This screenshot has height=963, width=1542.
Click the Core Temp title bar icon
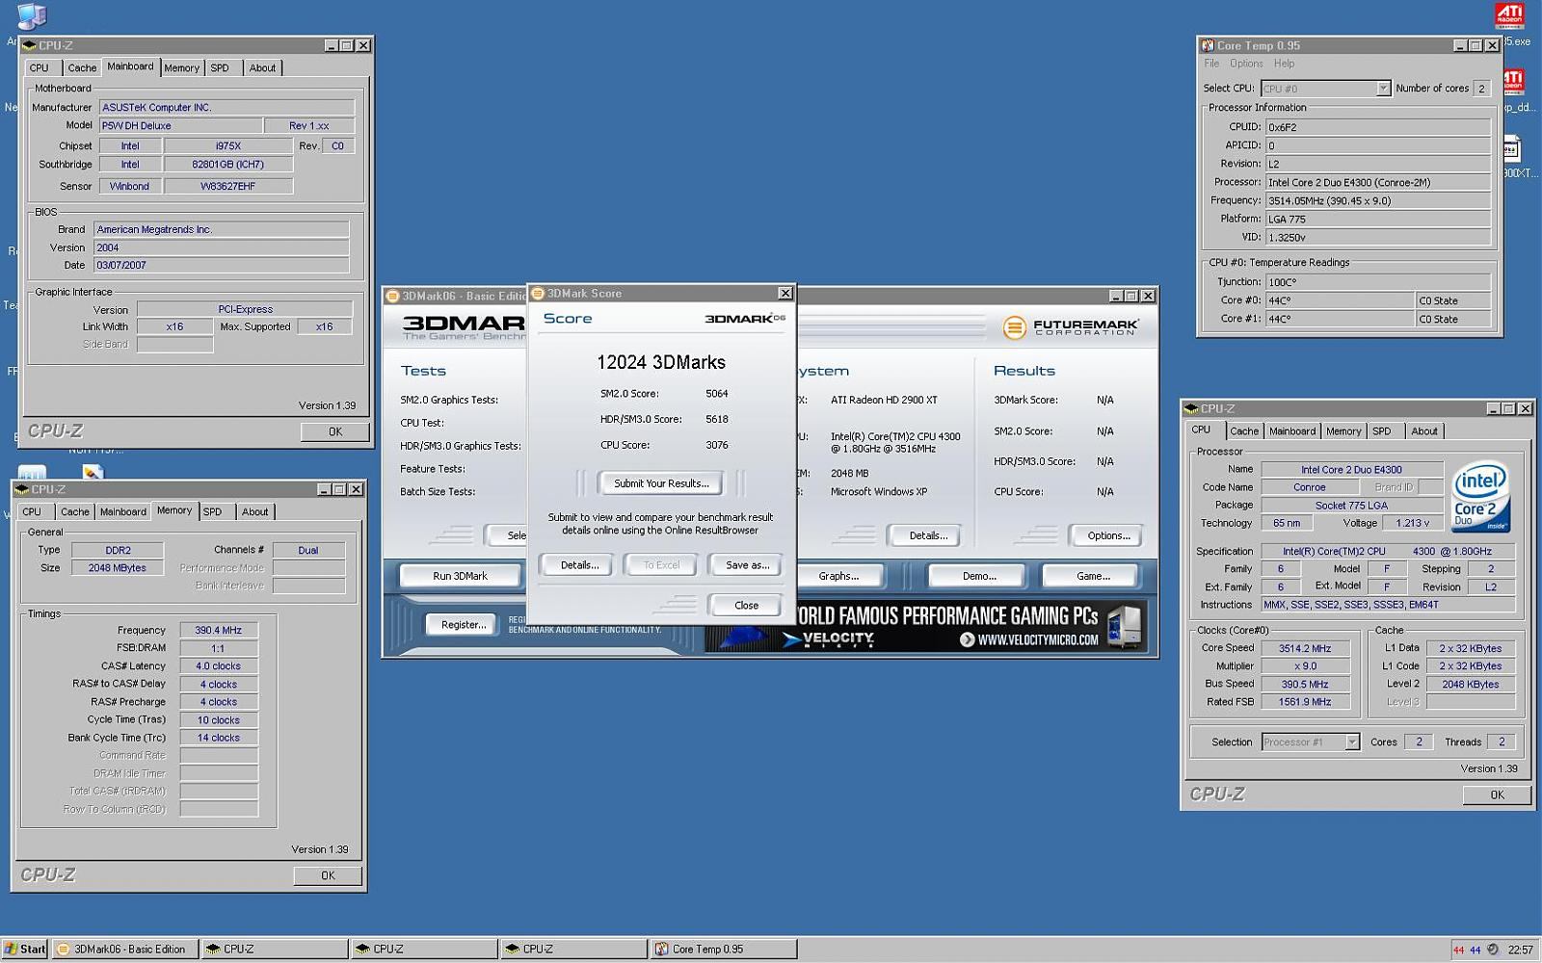point(1207,45)
